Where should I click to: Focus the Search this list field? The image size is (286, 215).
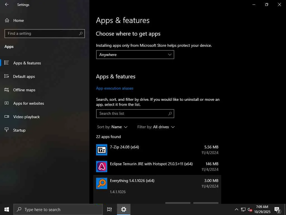pos(135,114)
